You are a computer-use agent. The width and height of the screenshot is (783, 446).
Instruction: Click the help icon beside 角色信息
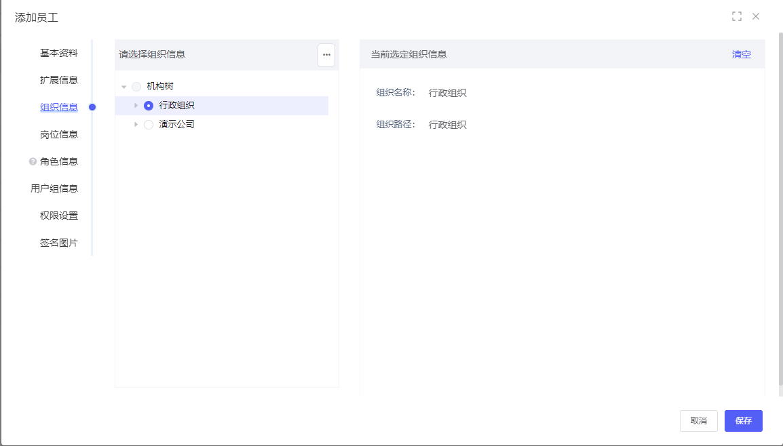33,162
